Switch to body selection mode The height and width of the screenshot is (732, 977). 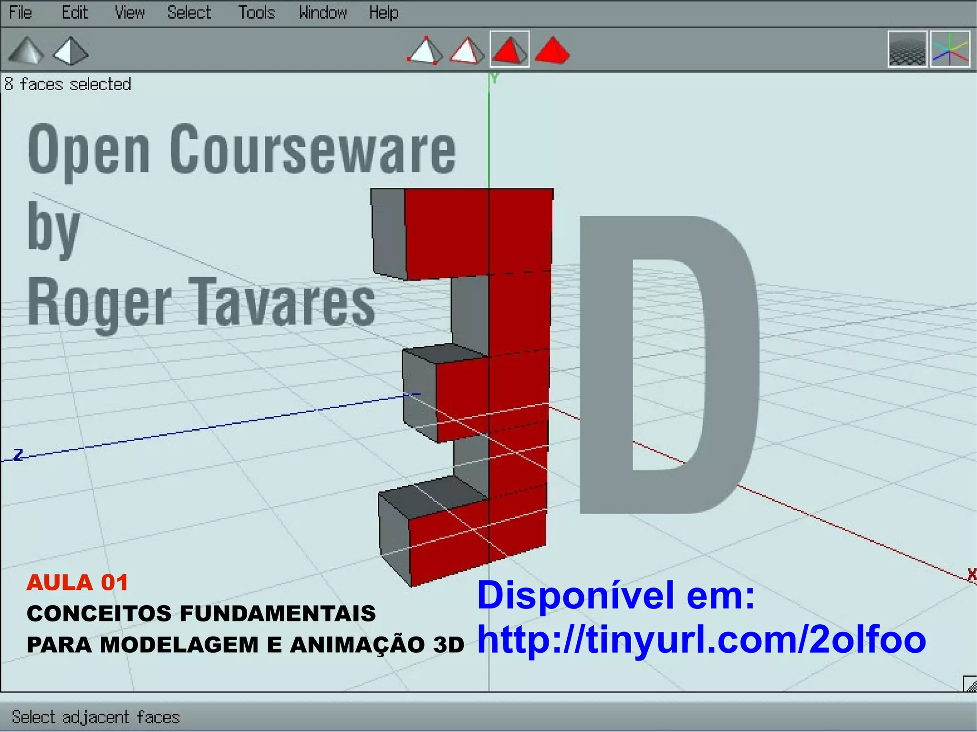[x=552, y=50]
